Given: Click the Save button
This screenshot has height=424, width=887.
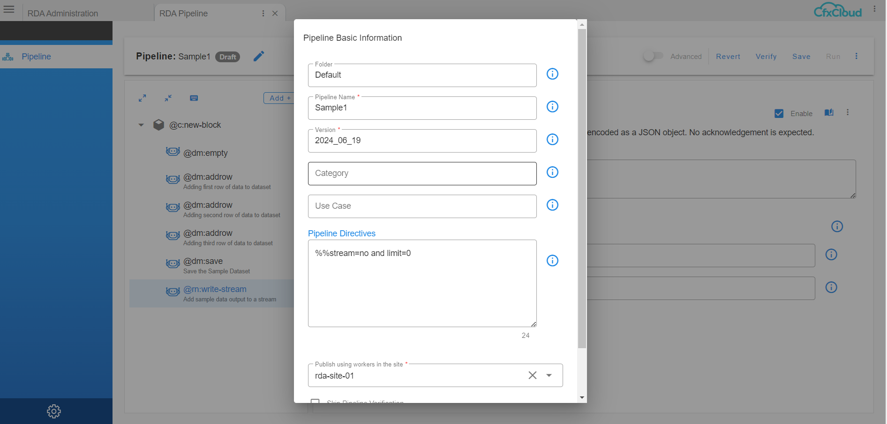Looking at the screenshot, I should (x=801, y=56).
